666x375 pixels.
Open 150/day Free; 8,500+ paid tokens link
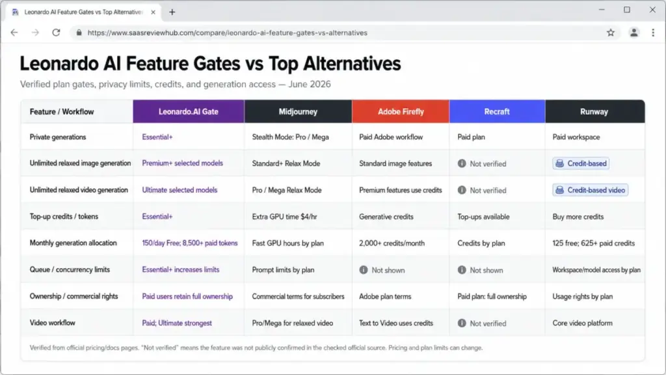[190, 243]
